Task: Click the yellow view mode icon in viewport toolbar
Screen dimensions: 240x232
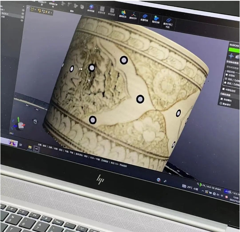Action: coord(32,9)
